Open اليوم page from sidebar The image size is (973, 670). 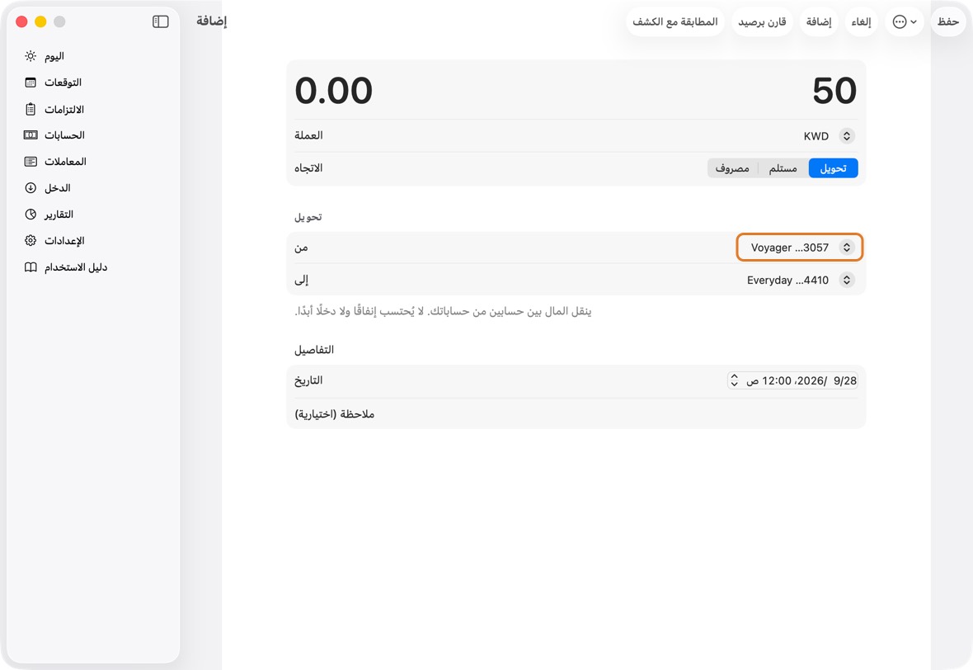[54, 56]
